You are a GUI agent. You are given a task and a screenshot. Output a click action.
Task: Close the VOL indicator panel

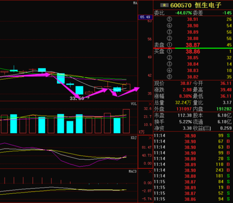click(150, 104)
